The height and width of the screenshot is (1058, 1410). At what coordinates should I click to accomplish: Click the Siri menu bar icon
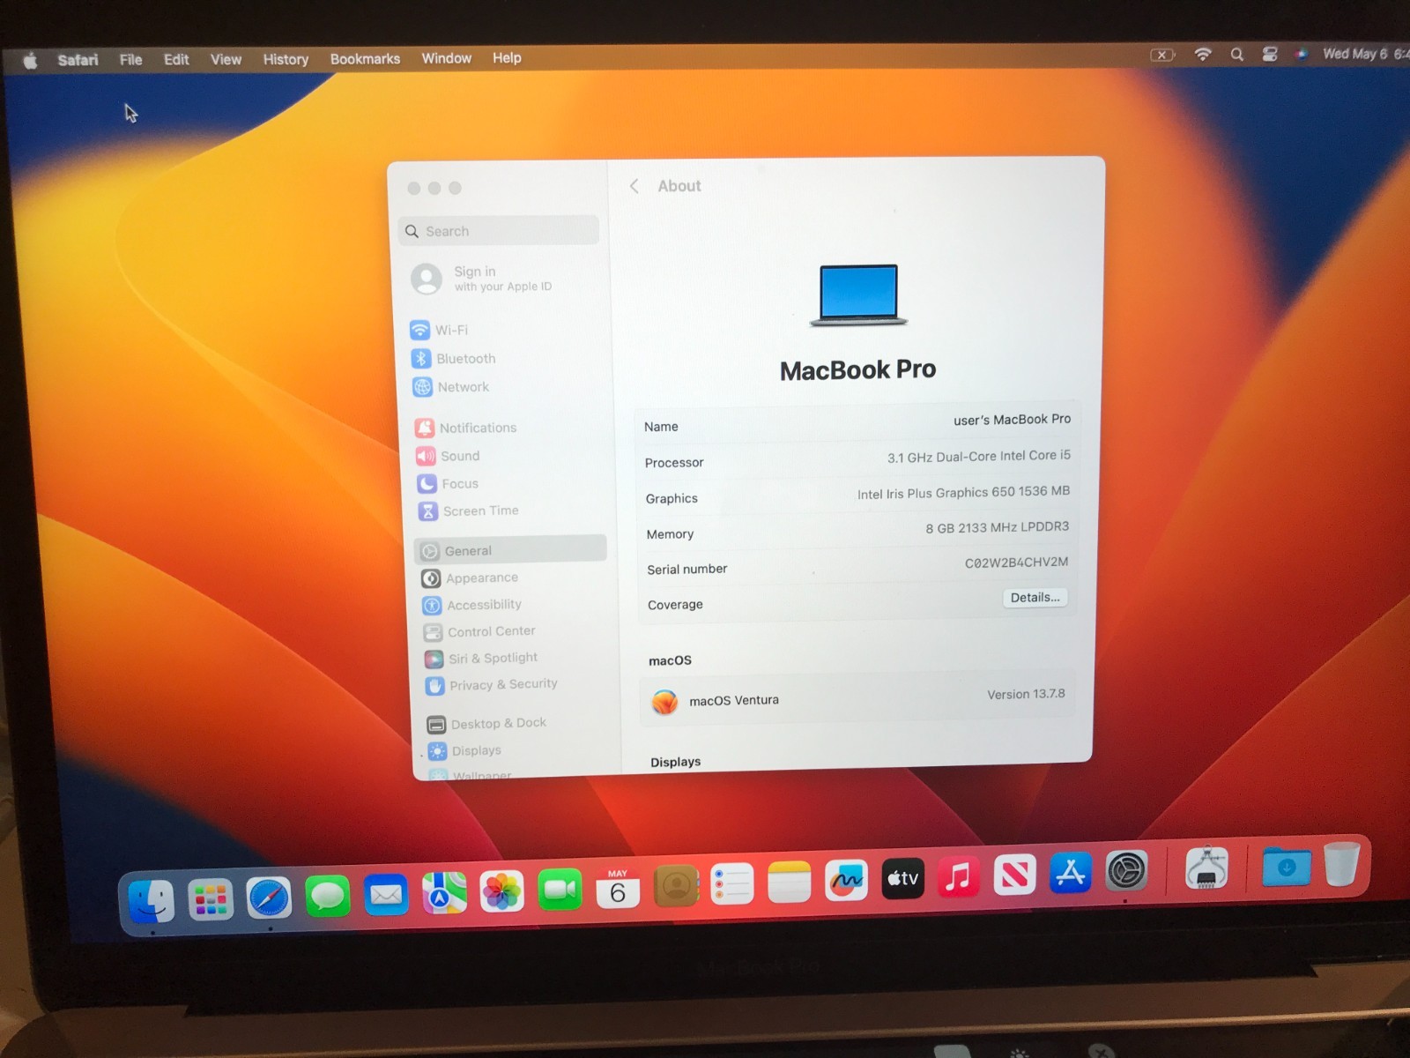point(1301,55)
